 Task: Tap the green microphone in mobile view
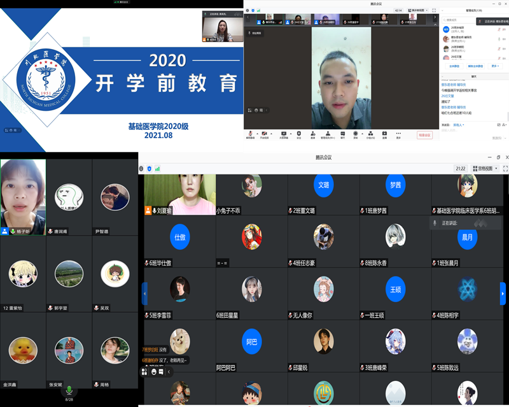point(69,390)
